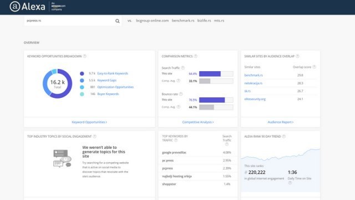Open help icon beside Top Keywords by Traffic
Screen dimensions: 355x200
pyautogui.click(x=176, y=141)
